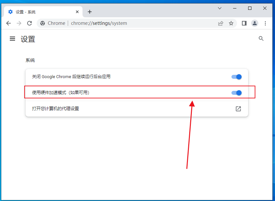Click the settings gear tab favicon
The height and width of the screenshot is (201, 275).
pos(10,12)
